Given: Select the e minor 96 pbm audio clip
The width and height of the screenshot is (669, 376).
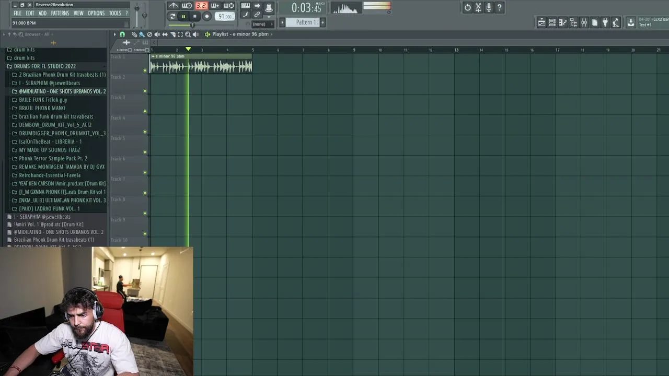Looking at the screenshot, I should tap(201, 64).
